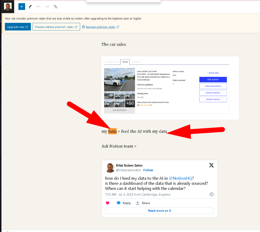Click Follow in the embedded tweet
The height and width of the screenshot is (232, 260).
pos(148,170)
